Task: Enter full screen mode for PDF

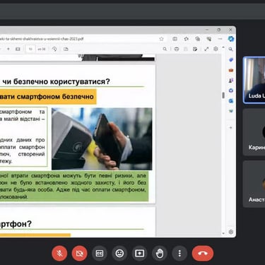Action: tap(206, 49)
